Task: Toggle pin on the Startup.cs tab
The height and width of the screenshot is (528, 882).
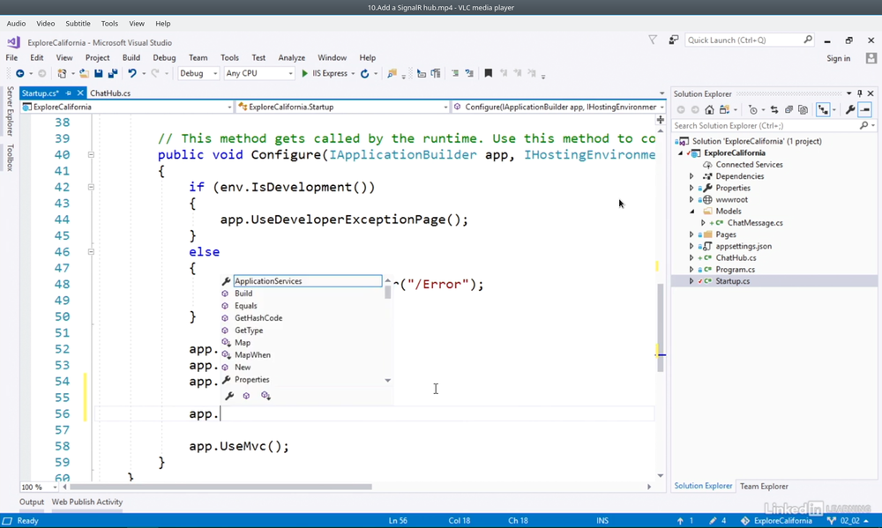Action: 69,93
